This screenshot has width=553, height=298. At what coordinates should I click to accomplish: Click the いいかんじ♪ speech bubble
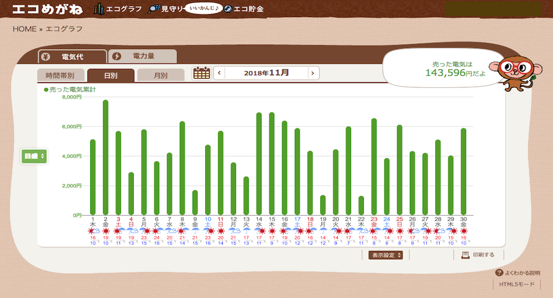[x=204, y=8]
